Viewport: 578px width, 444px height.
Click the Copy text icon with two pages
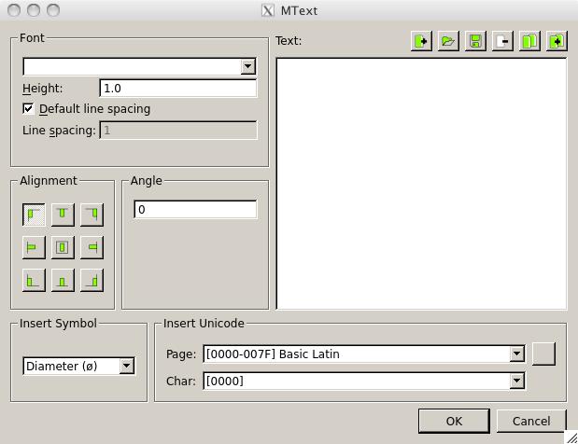pos(529,41)
